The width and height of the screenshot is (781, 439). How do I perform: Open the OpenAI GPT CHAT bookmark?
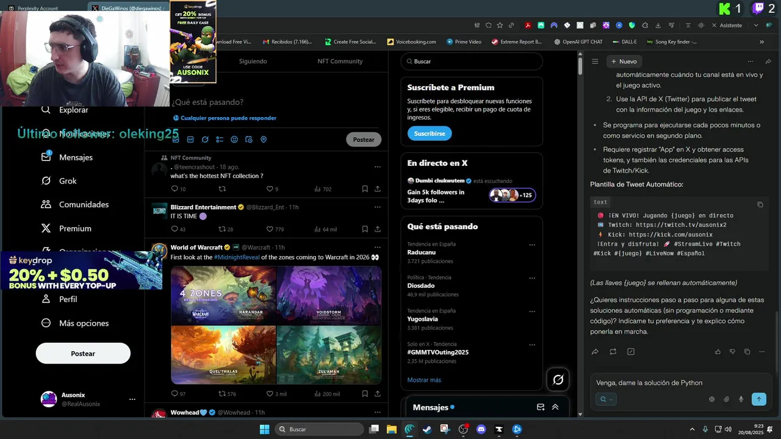tap(578, 42)
